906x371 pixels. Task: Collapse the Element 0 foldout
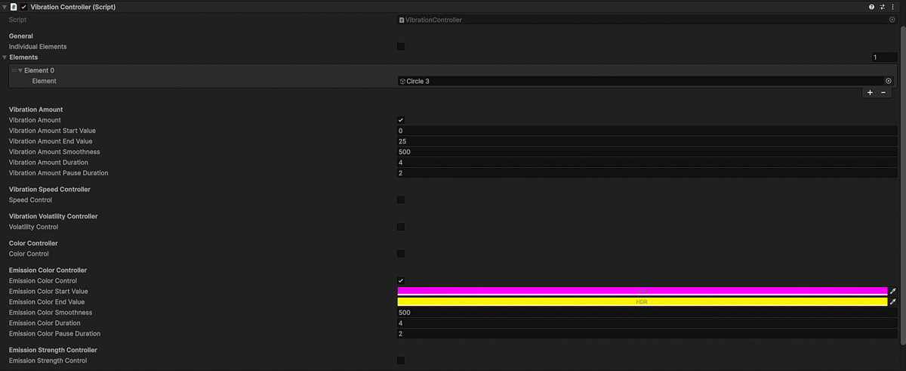(x=20, y=70)
